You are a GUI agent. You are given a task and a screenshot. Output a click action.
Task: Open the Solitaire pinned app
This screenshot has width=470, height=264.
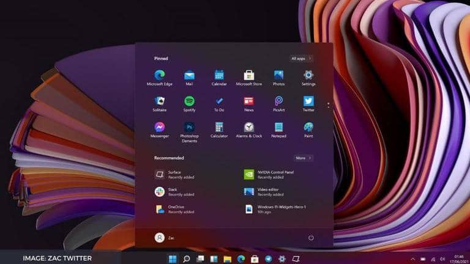[x=160, y=101]
